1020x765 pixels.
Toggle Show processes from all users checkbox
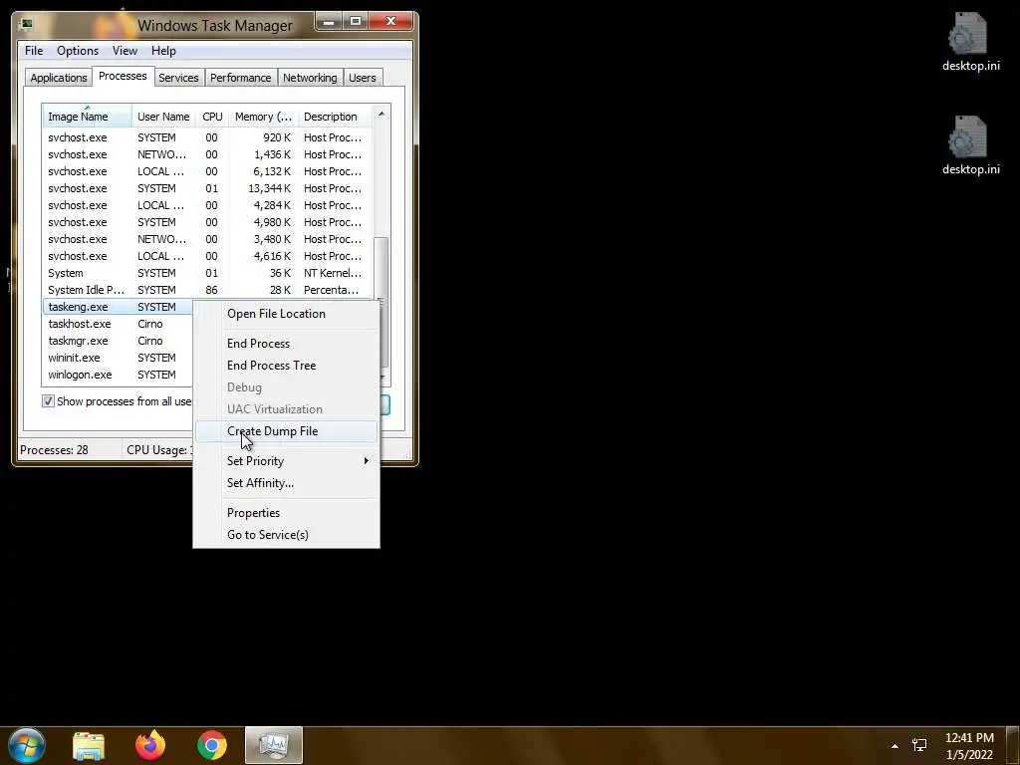48,401
